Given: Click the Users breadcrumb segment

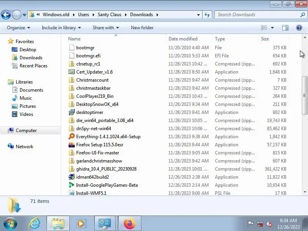Looking at the screenshot, I should 84,15.
